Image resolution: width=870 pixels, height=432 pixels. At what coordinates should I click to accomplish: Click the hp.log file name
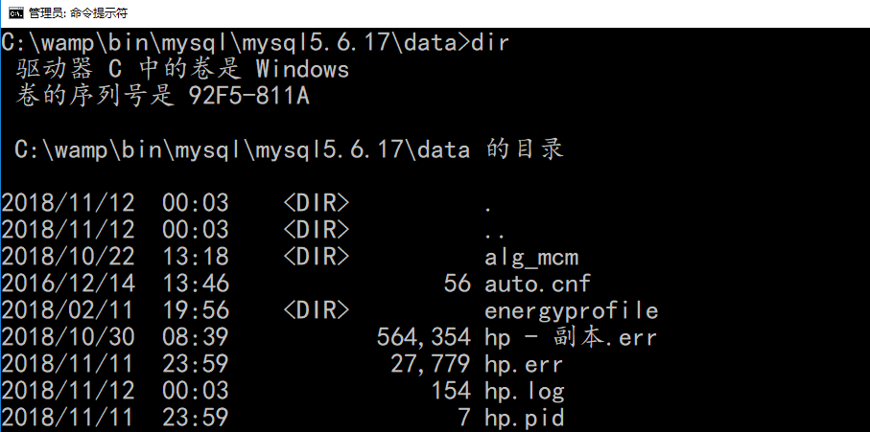[x=524, y=391]
